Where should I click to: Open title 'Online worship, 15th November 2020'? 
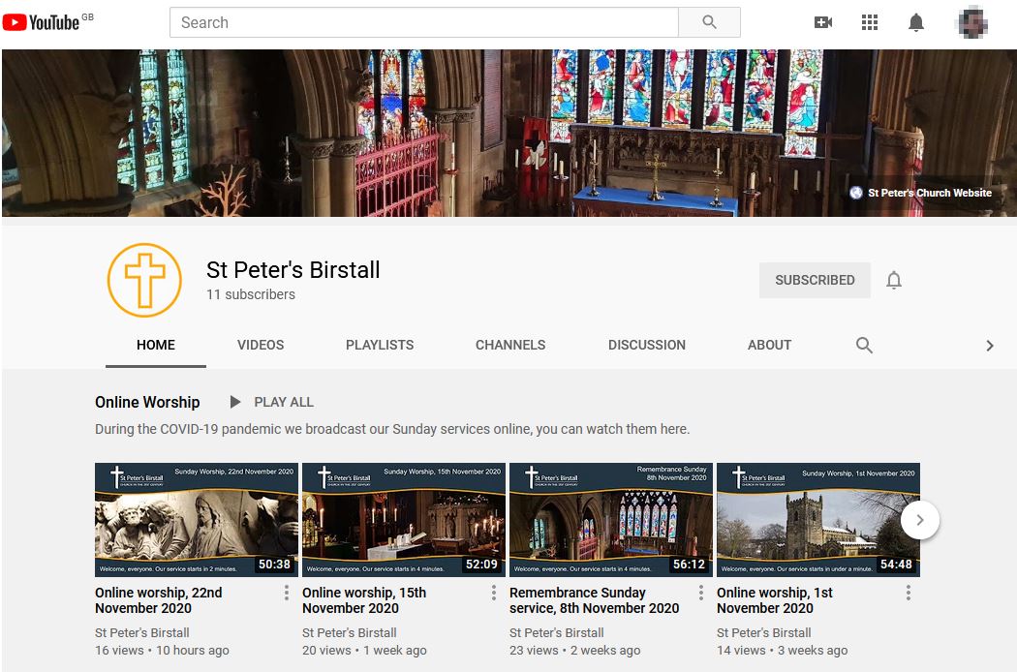click(364, 600)
